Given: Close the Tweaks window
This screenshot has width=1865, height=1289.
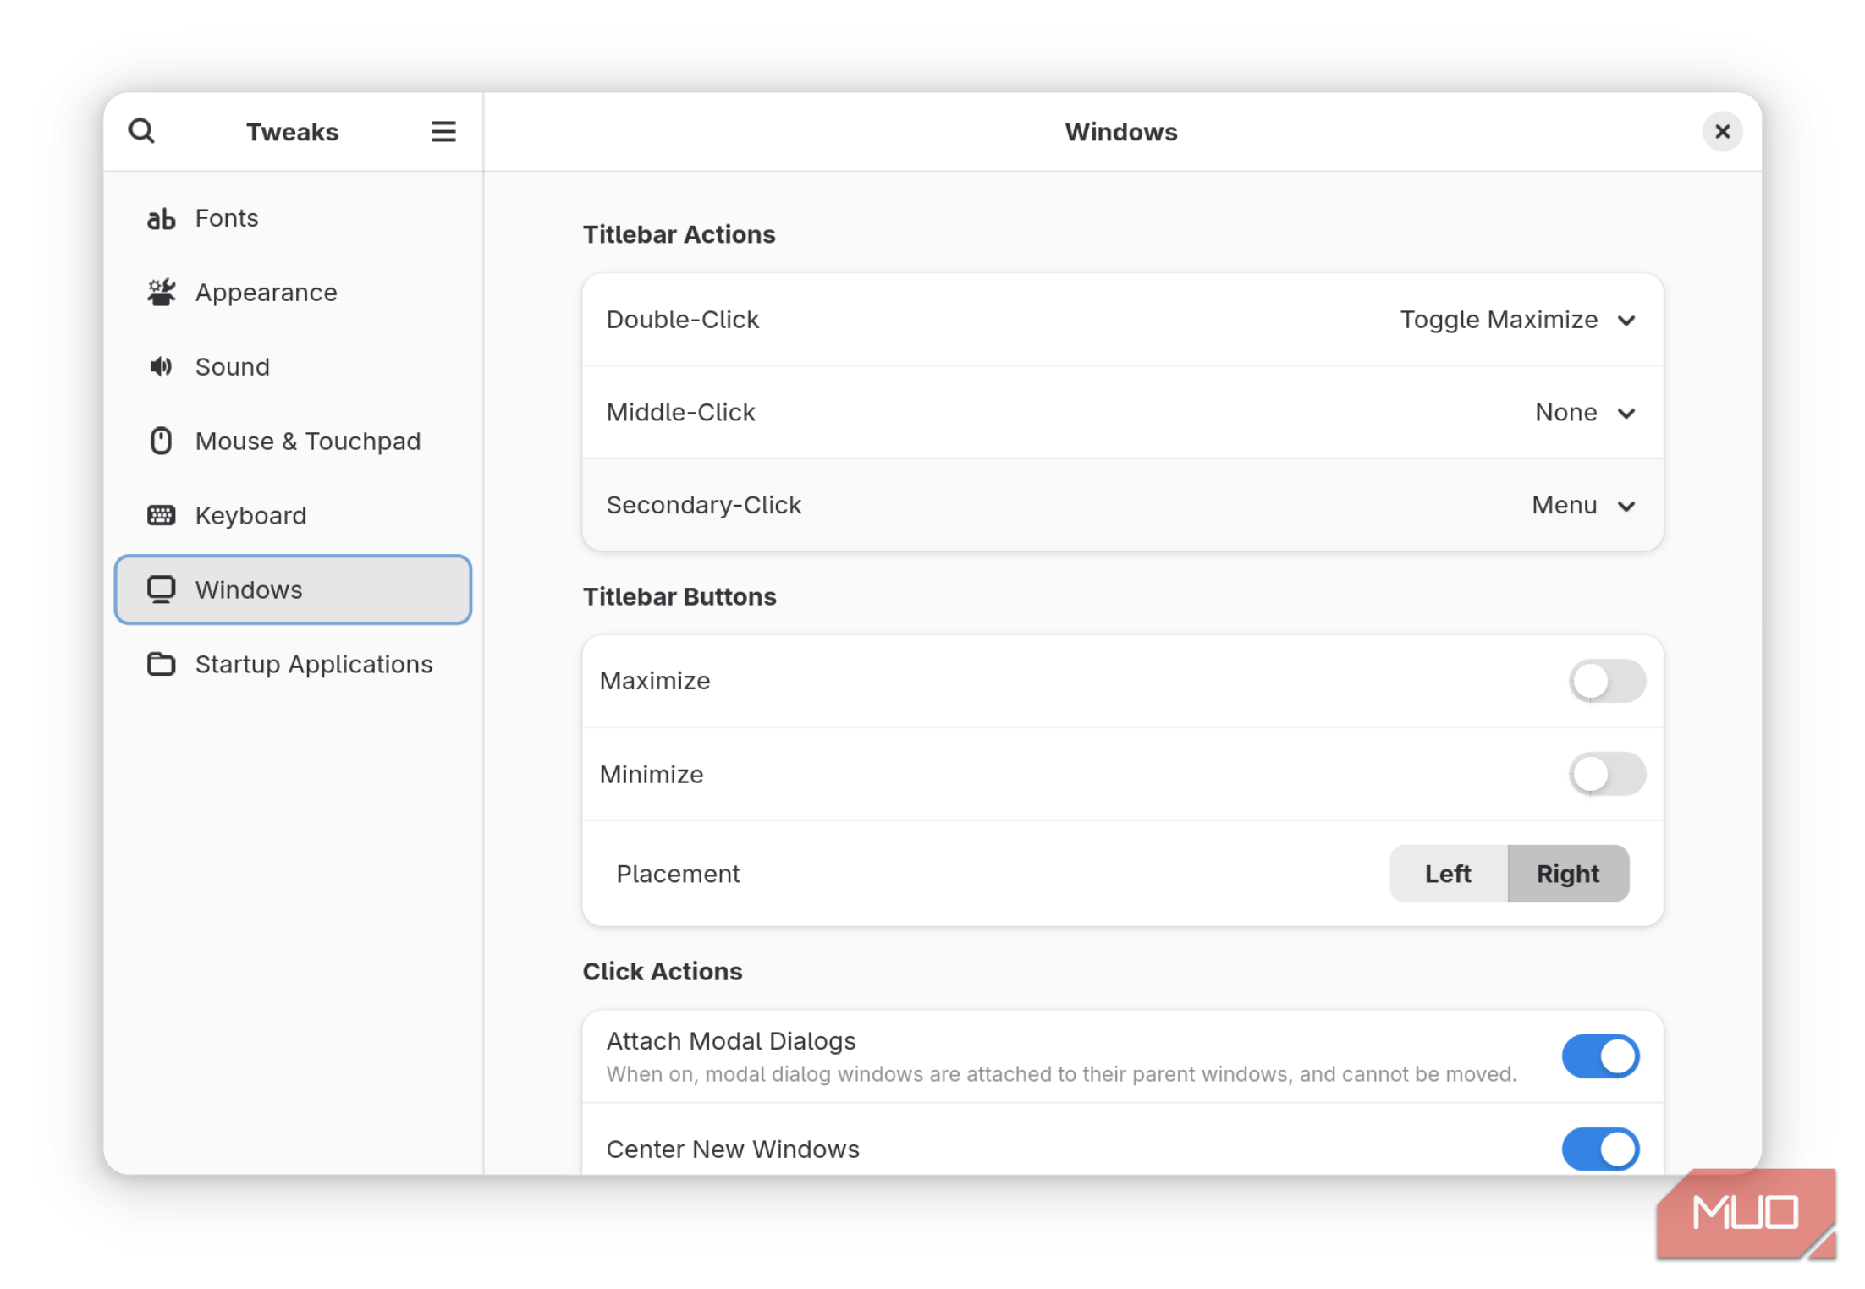Looking at the screenshot, I should tap(1722, 131).
